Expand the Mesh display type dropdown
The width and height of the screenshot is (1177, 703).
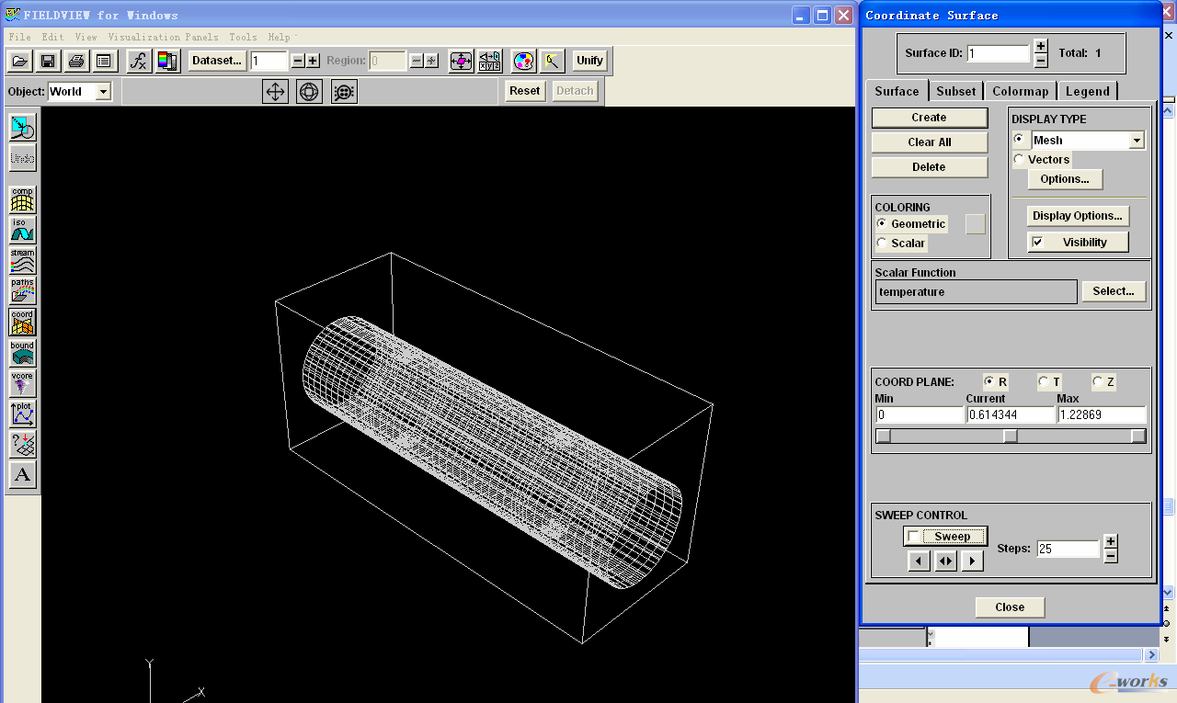pyautogui.click(x=1137, y=141)
